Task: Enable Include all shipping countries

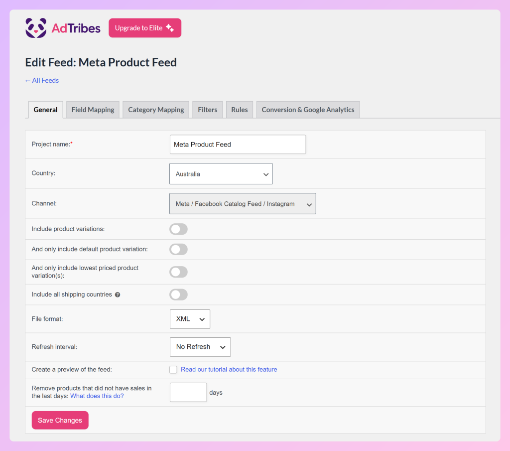Action: (179, 295)
